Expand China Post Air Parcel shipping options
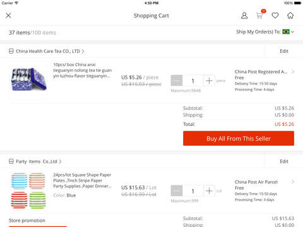 coord(292,182)
